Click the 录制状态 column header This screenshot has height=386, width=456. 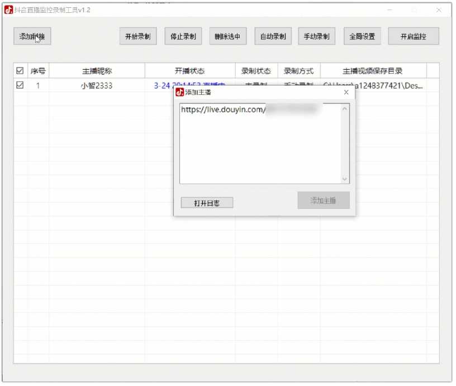(x=256, y=70)
